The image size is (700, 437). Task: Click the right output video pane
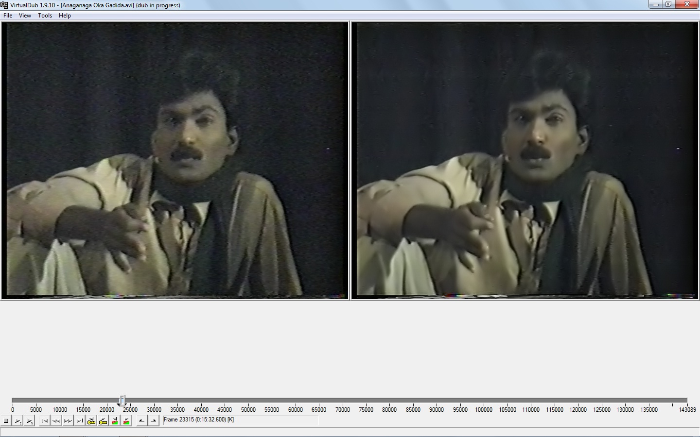click(525, 160)
